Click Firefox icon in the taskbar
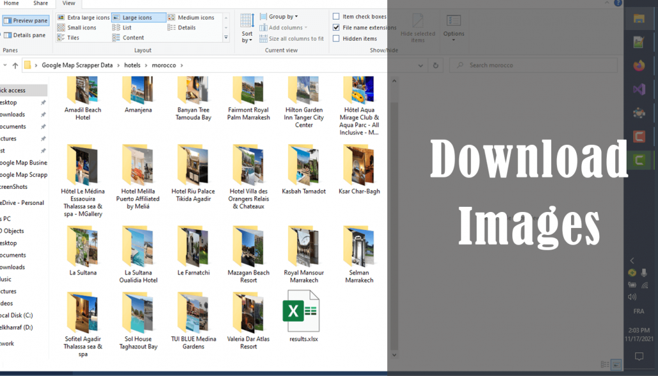The width and height of the screenshot is (658, 376). (639, 66)
